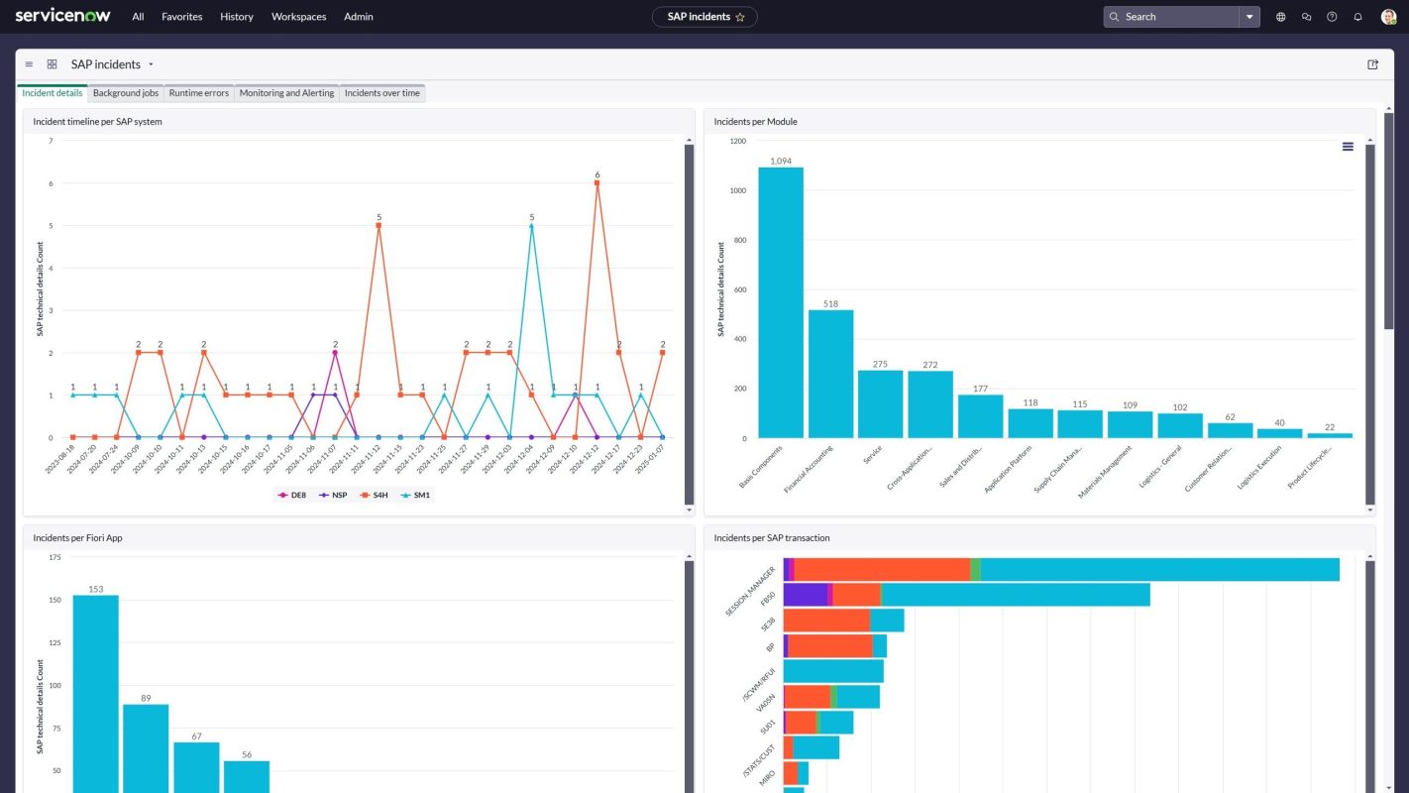This screenshot has height=793, width=1409.
Task: Open the All menu
Action: point(138,17)
